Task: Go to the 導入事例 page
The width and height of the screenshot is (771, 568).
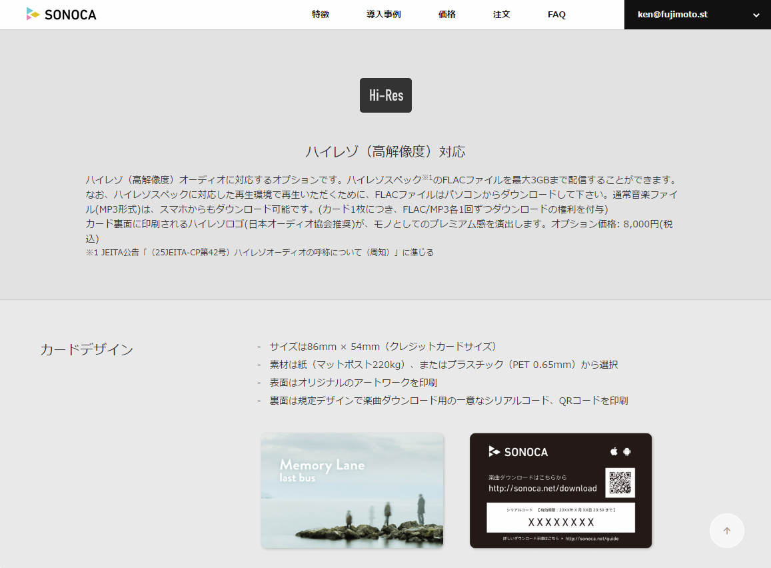Action: click(384, 14)
